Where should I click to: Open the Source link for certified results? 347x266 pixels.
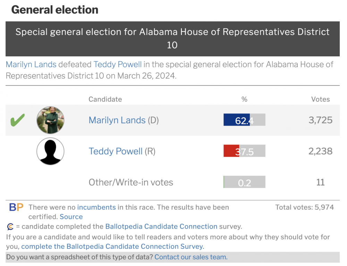click(x=71, y=217)
